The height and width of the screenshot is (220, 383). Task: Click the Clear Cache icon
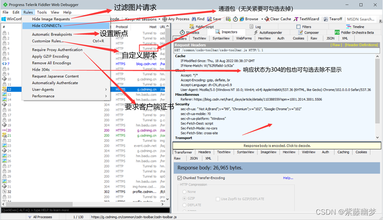coord(267,19)
